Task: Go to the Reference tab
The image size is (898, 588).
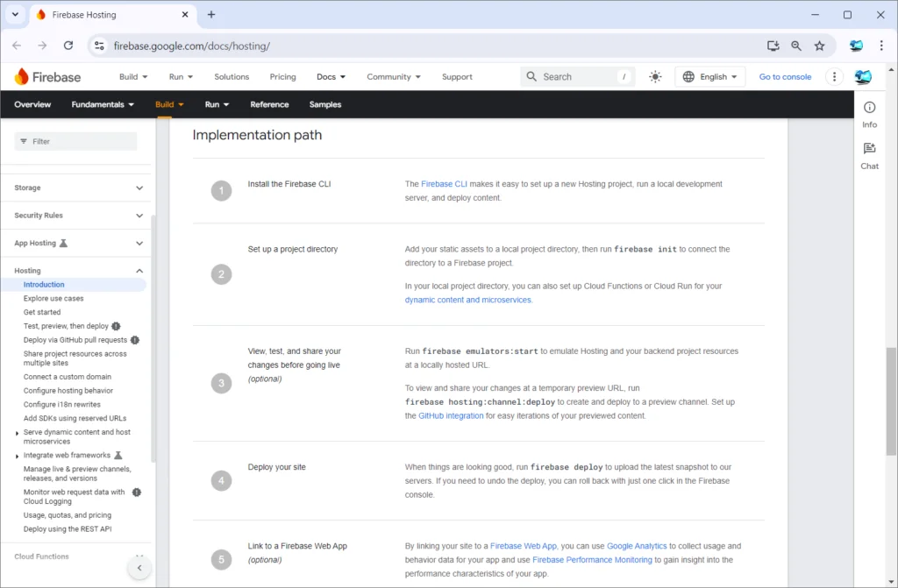Action: [269, 105]
